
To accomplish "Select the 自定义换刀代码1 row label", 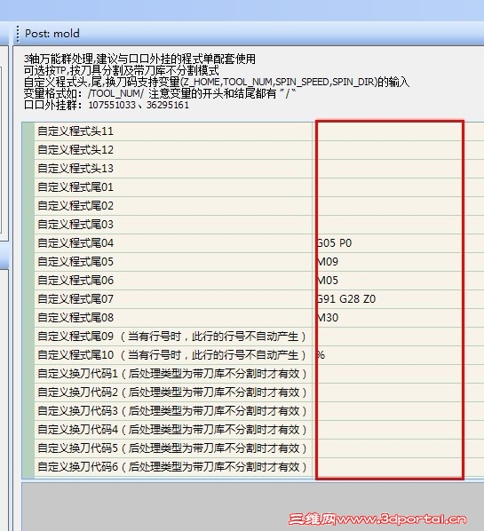I will (173, 374).
